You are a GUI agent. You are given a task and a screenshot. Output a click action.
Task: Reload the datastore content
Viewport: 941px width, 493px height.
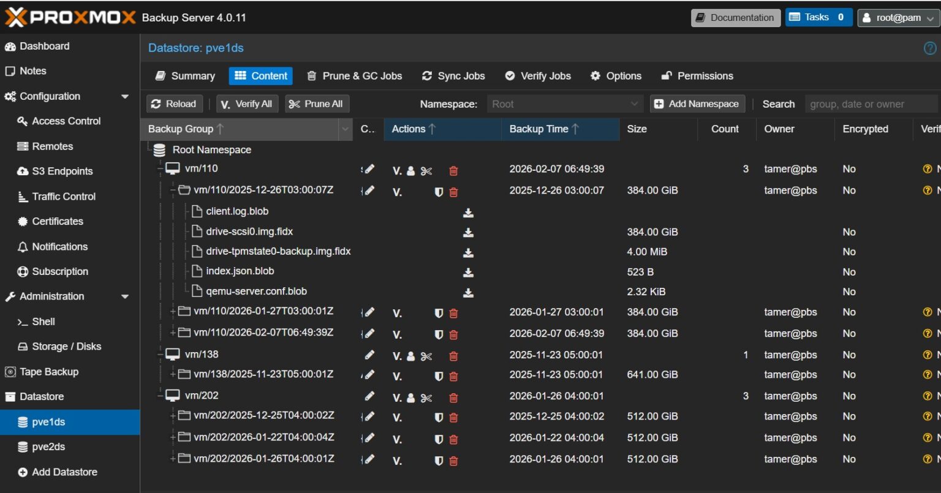tap(174, 104)
